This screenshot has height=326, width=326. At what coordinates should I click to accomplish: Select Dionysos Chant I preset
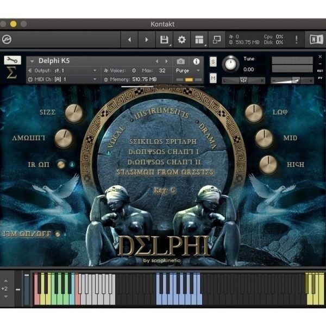tap(164, 152)
